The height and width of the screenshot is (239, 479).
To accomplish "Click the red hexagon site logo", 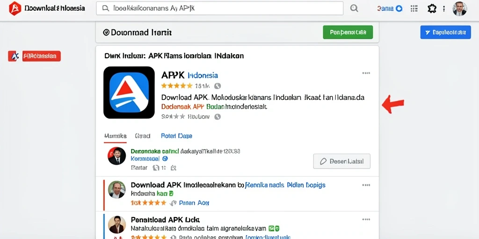I will 15,8.
